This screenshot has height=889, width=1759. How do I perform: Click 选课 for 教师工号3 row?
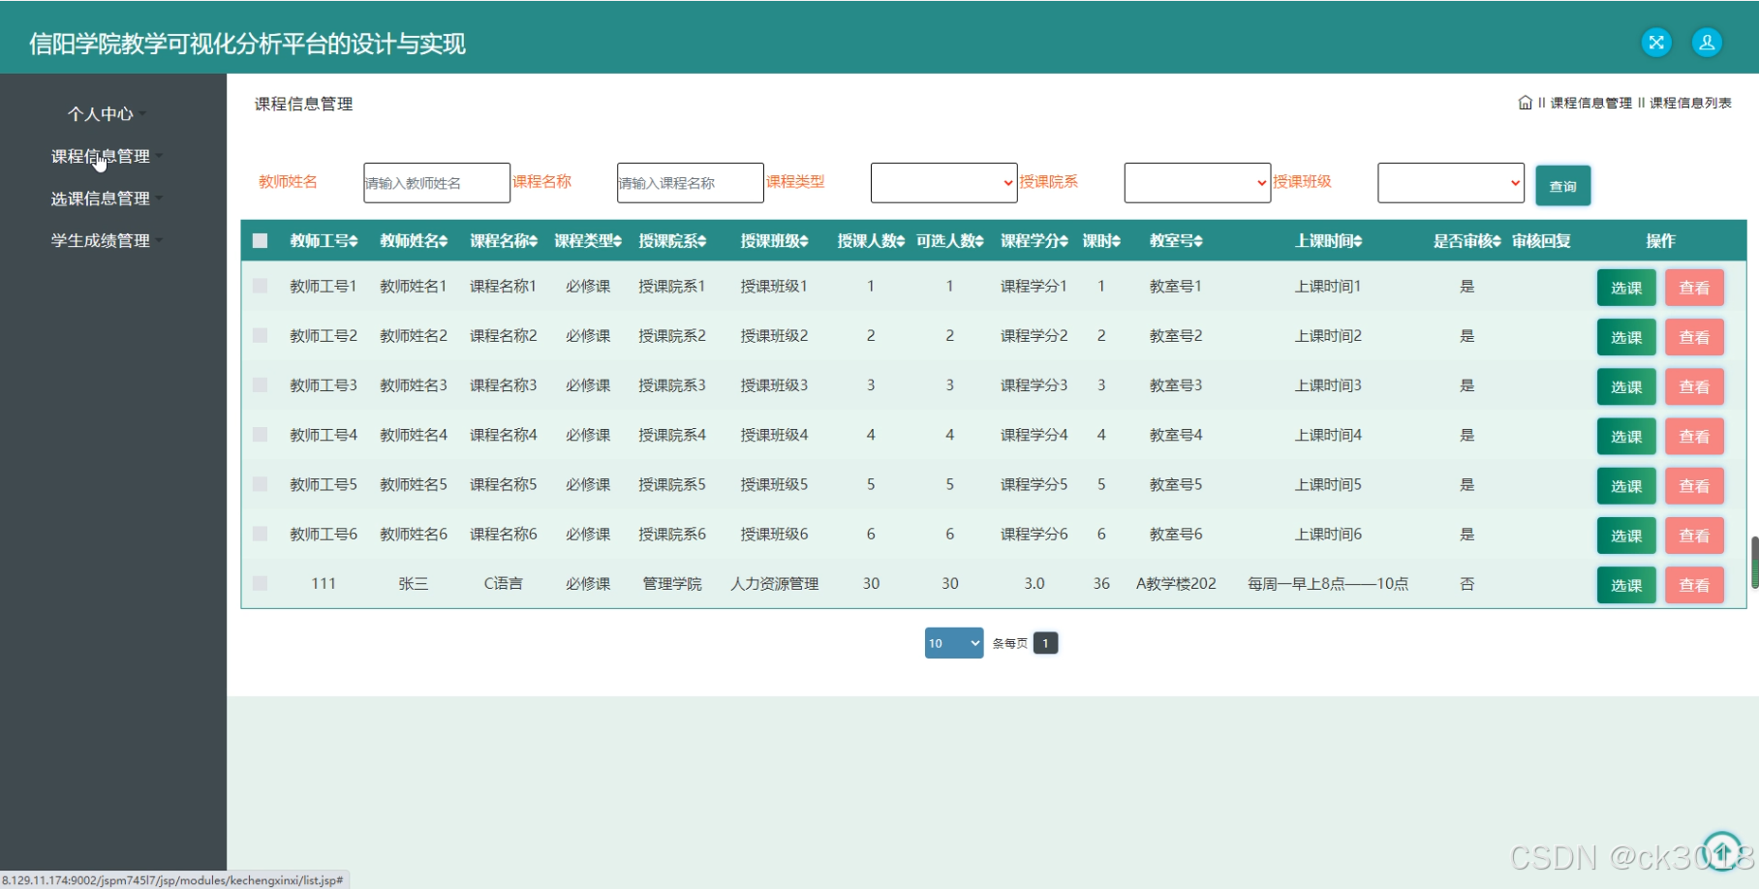point(1626,386)
